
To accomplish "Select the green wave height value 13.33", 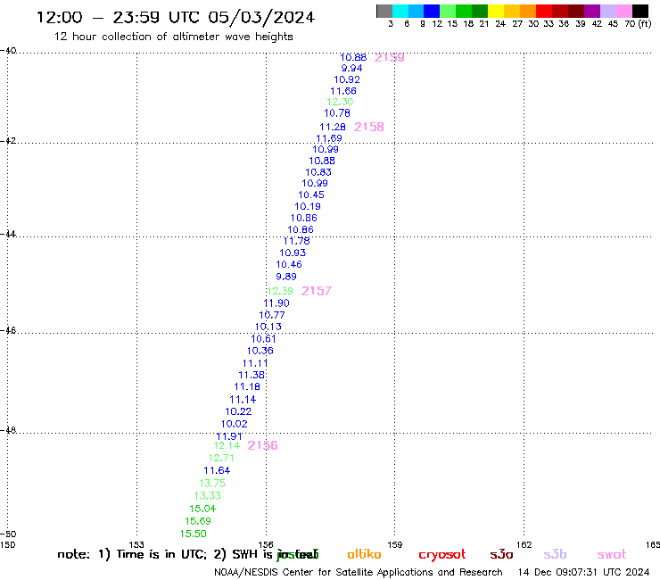I will coord(208,496).
